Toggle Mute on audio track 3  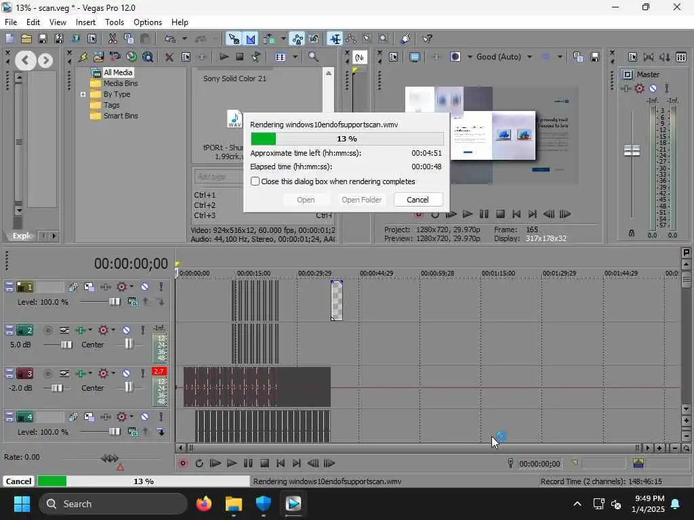(126, 374)
